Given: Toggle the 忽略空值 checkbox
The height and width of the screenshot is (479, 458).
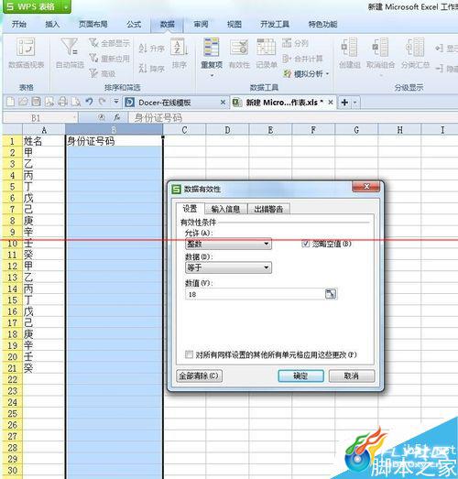Looking at the screenshot, I should click(x=306, y=244).
